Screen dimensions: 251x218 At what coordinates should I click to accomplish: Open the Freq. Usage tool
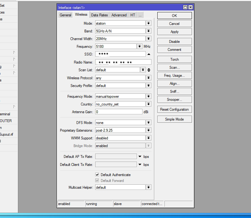174,76
